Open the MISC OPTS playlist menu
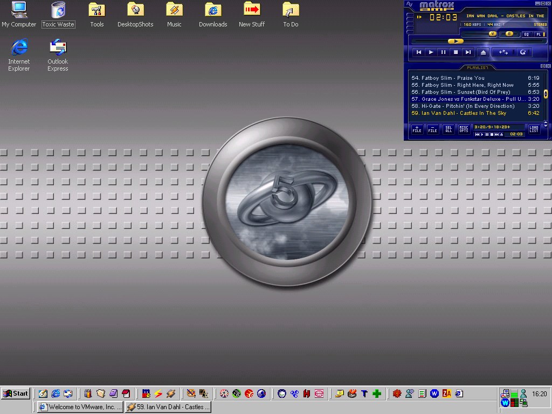 pyautogui.click(x=464, y=129)
